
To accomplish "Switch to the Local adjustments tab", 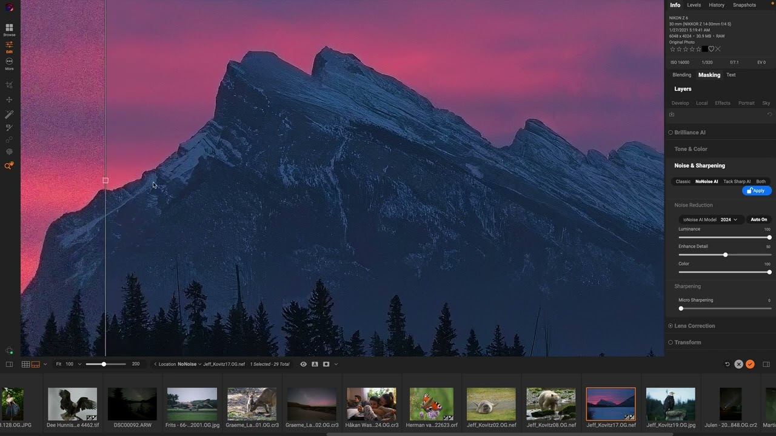I will 701,103.
